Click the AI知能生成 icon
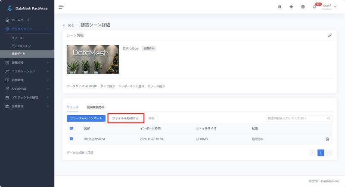Viewport: 345px width, 187px height. click(x=7, y=89)
